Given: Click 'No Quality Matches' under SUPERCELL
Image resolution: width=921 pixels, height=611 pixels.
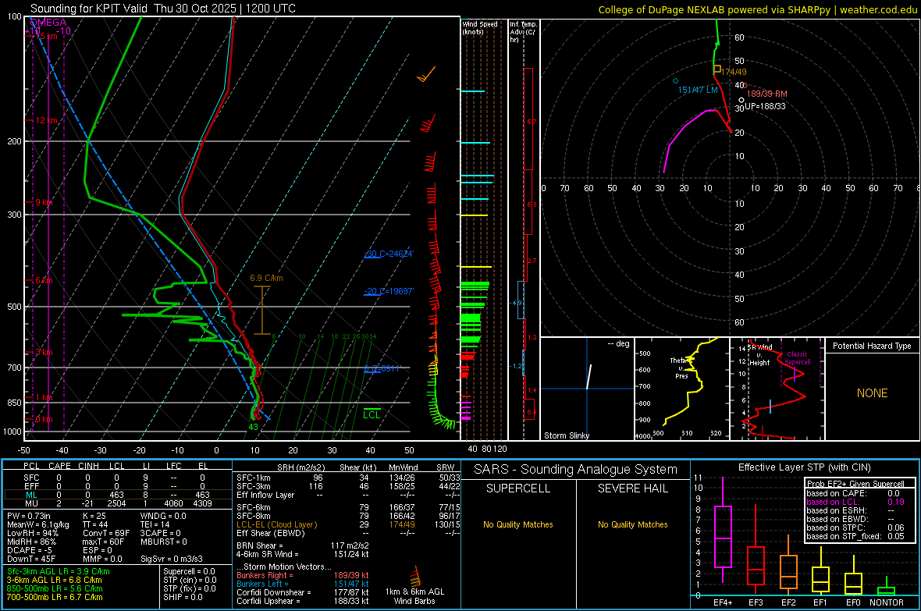Looking at the screenshot, I should pyautogui.click(x=518, y=524).
